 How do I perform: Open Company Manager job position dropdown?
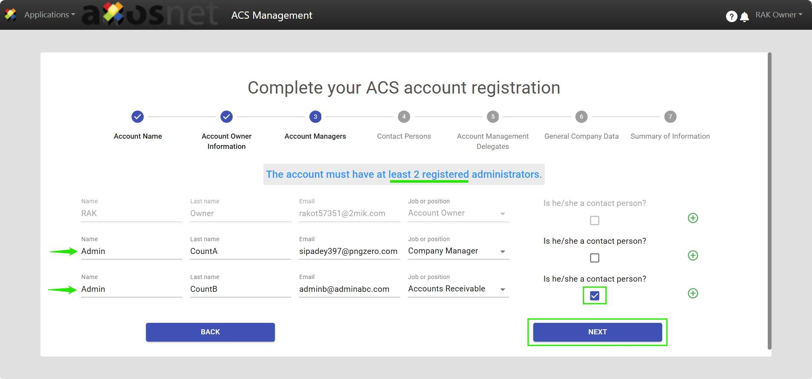[x=503, y=252]
